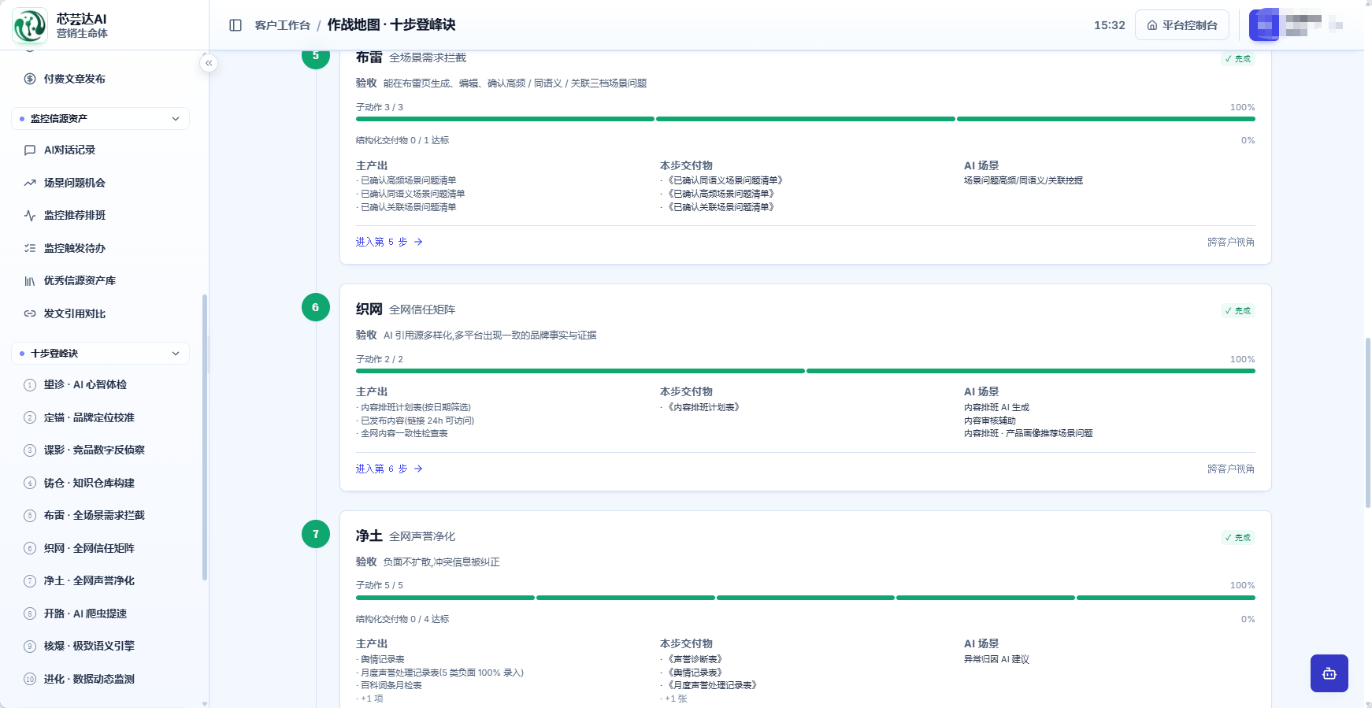Click the 完成 status badge on 净土 card
1372x708 pixels.
[x=1238, y=537]
